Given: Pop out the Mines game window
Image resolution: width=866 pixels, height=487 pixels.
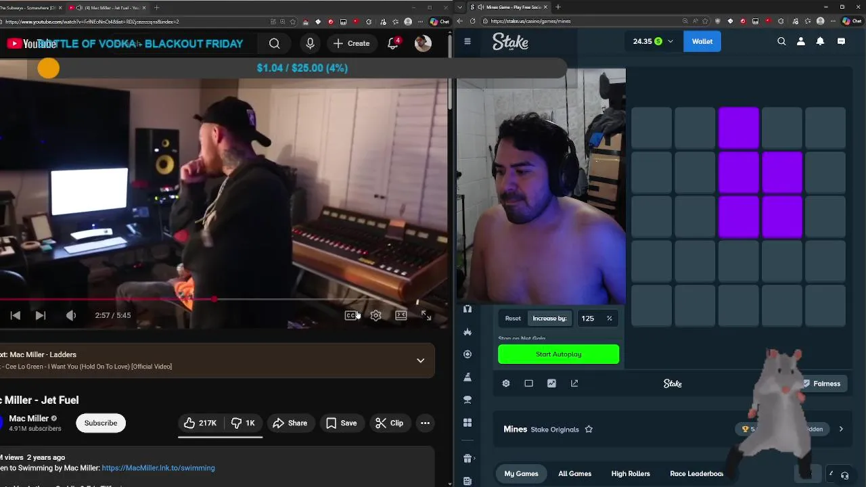Looking at the screenshot, I should click(x=574, y=384).
